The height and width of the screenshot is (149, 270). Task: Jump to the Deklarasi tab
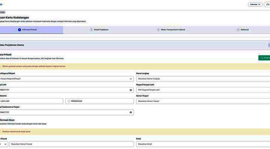click(x=243, y=30)
